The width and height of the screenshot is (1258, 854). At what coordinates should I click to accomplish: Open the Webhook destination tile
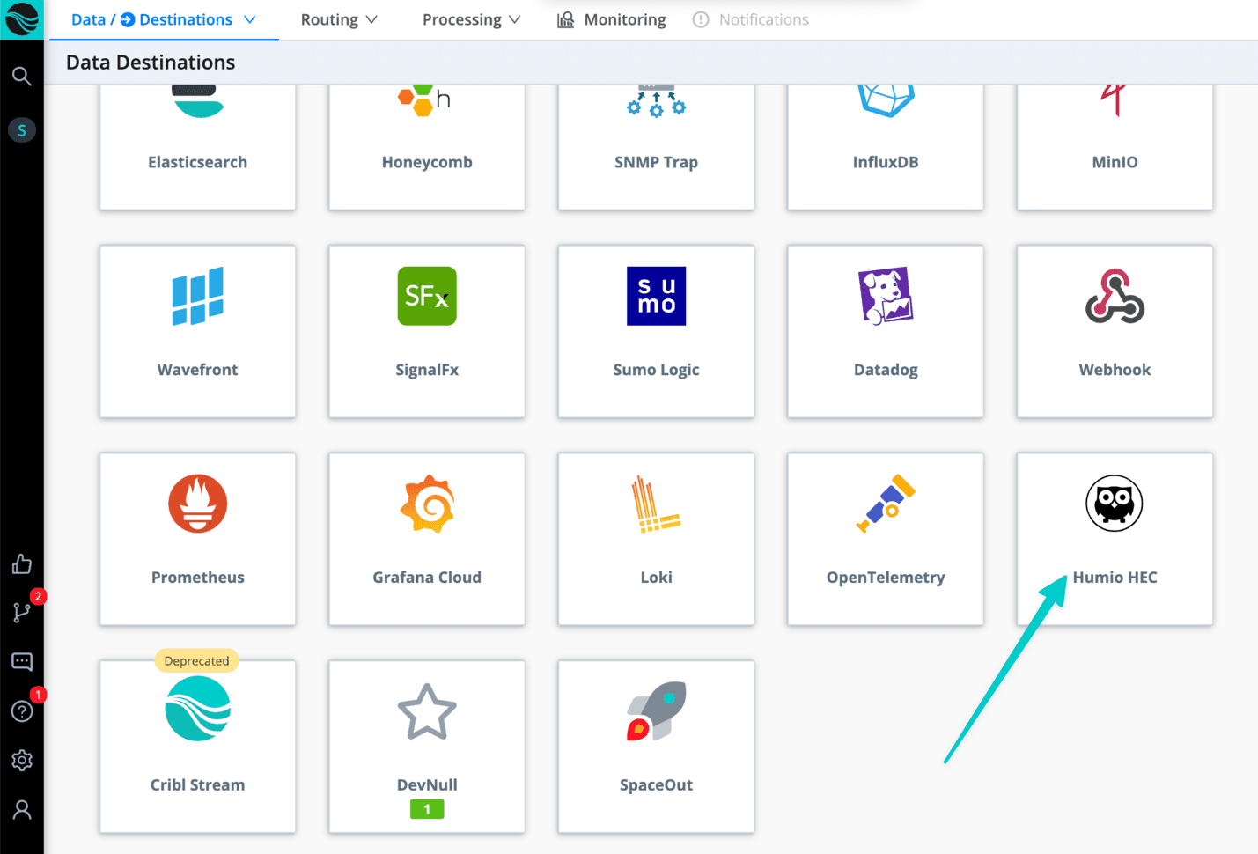[x=1114, y=332]
